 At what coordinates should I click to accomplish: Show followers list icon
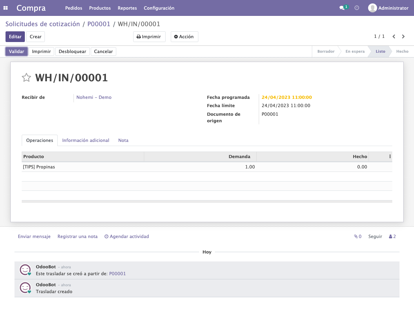(392, 237)
